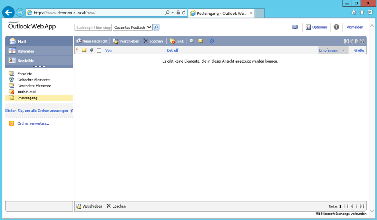This screenshot has height=220, width=377.
Task: Open the Empfangen sort dropdown arrow
Action: (343, 50)
